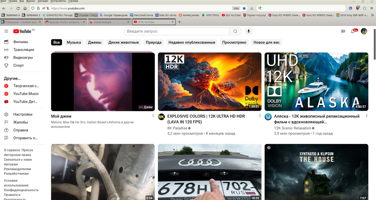Image resolution: width=376 pixels, height=200 pixels.
Task: Close the Браузер Firefox: вопросы tab
Action: pos(84,22)
